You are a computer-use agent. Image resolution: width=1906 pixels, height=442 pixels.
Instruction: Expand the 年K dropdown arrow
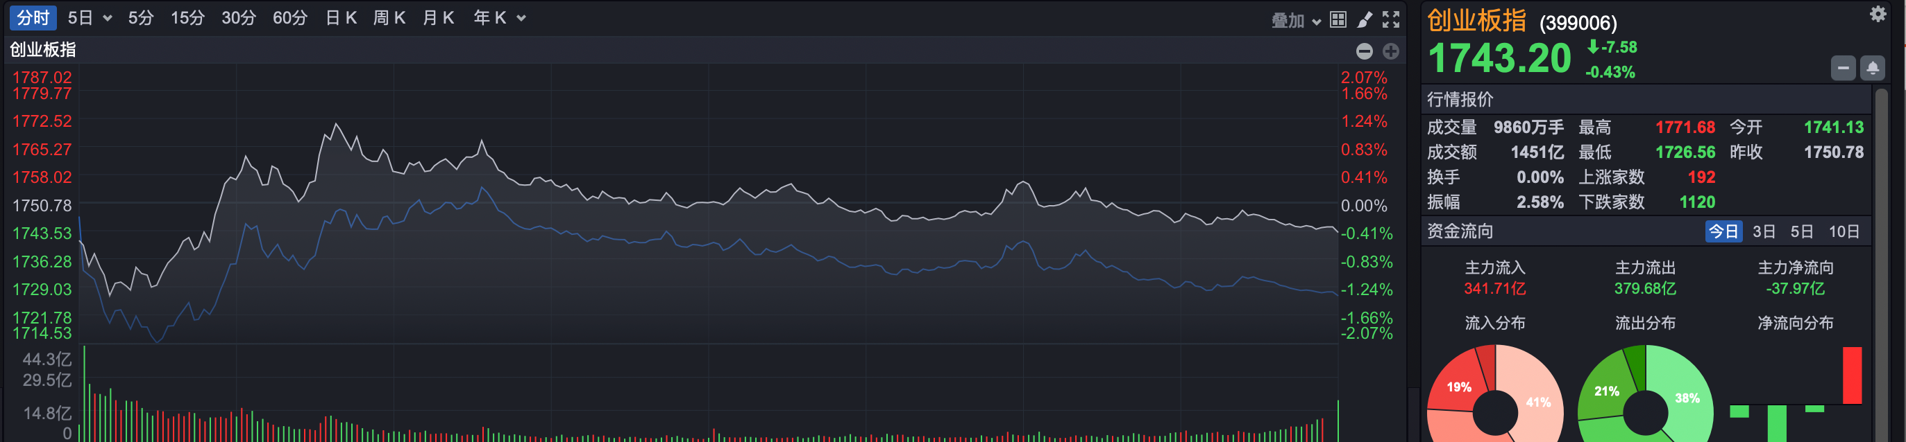point(521,19)
